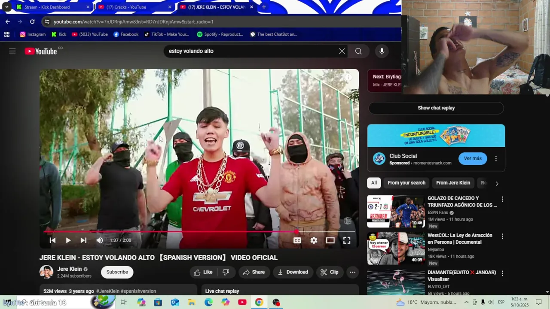Open Jere Klein channel name link
Image resolution: width=550 pixels, height=309 pixels.
point(69,269)
